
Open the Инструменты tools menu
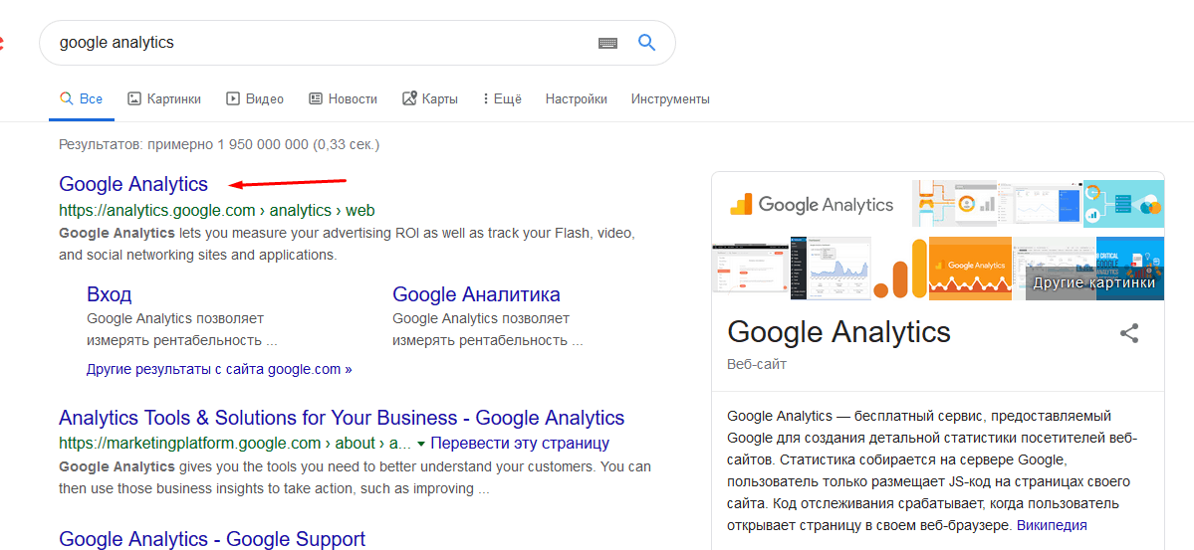pos(670,99)
